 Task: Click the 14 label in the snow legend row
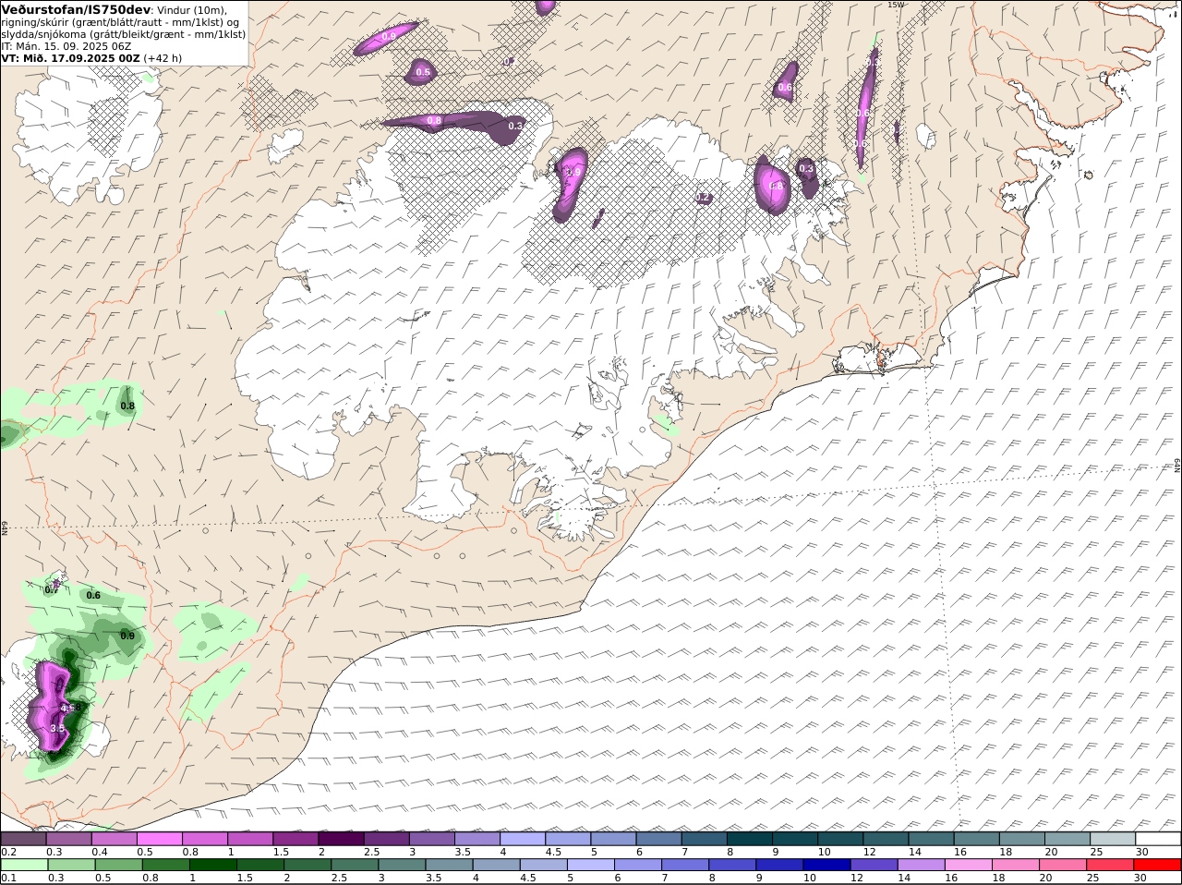914,852
